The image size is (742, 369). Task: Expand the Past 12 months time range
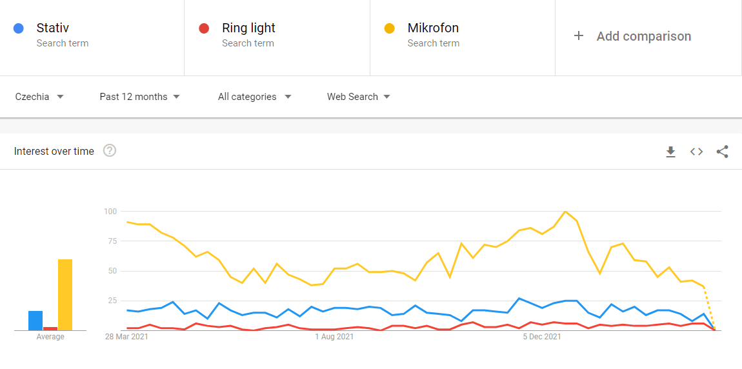point(139,97)
